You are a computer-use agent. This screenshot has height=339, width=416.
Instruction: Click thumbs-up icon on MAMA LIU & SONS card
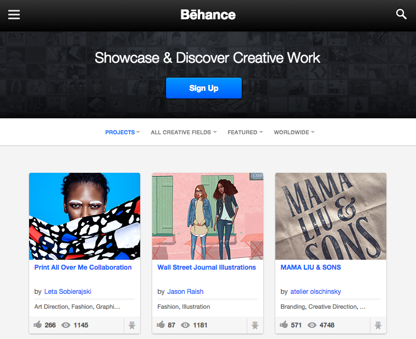284,324
